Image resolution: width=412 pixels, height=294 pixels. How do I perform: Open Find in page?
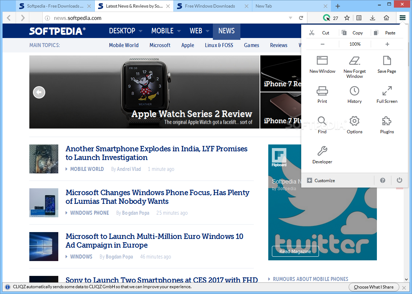322,125
